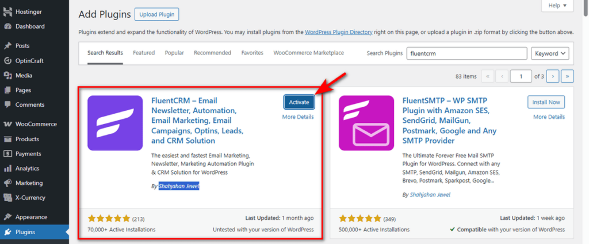Open FluentSMTP author Shahjahan Jewel link

(430, 195)
